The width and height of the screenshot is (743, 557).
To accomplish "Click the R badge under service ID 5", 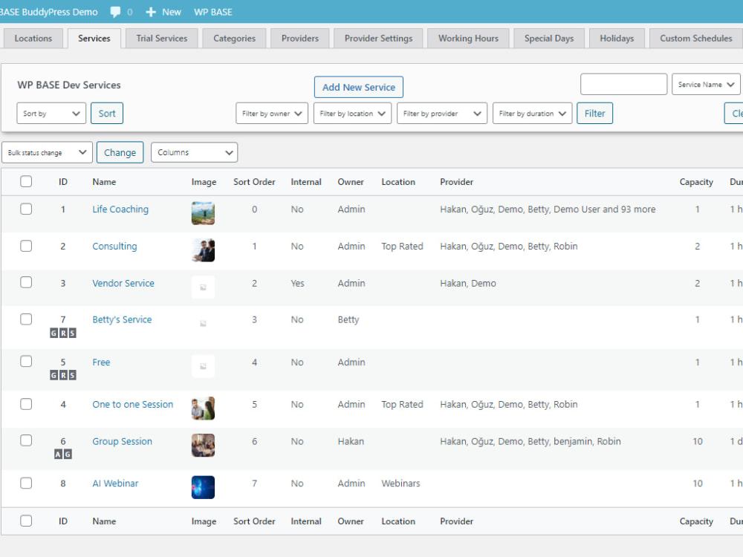I will pyautogui.click(x=63, y=375).
